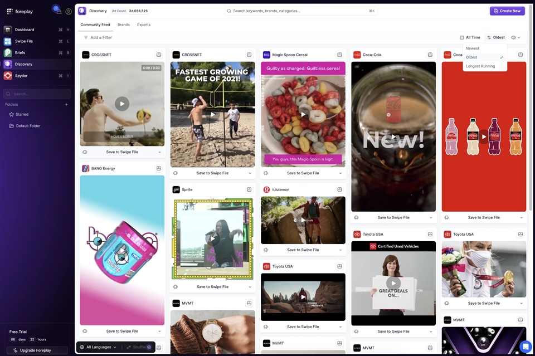
Task: Choose Newest from the sort menu
Action: pyautogui.click(x=473, y=48)
